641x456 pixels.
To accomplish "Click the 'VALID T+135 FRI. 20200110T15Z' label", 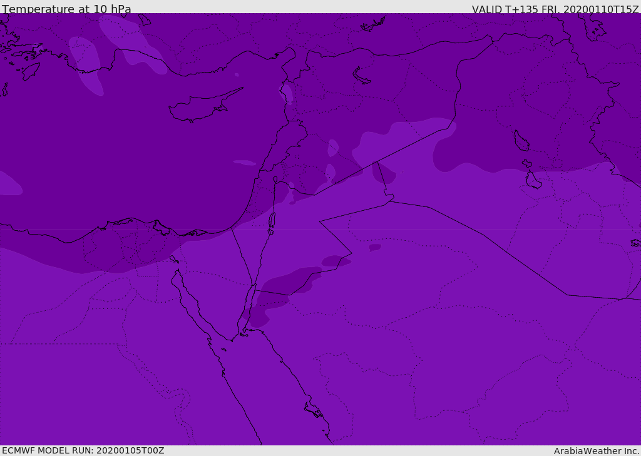I will click(555, 9).
